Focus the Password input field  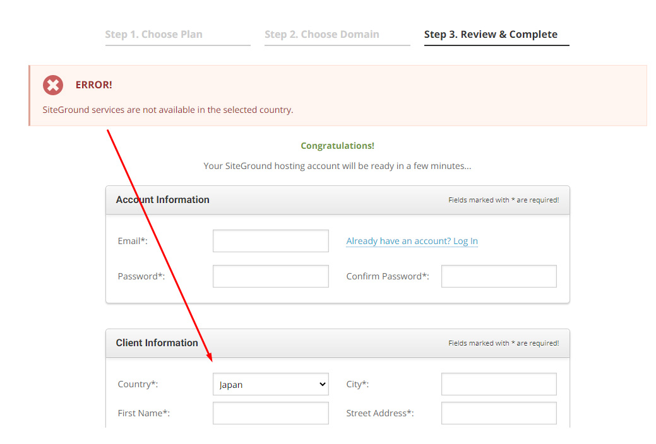click(271, 276)
